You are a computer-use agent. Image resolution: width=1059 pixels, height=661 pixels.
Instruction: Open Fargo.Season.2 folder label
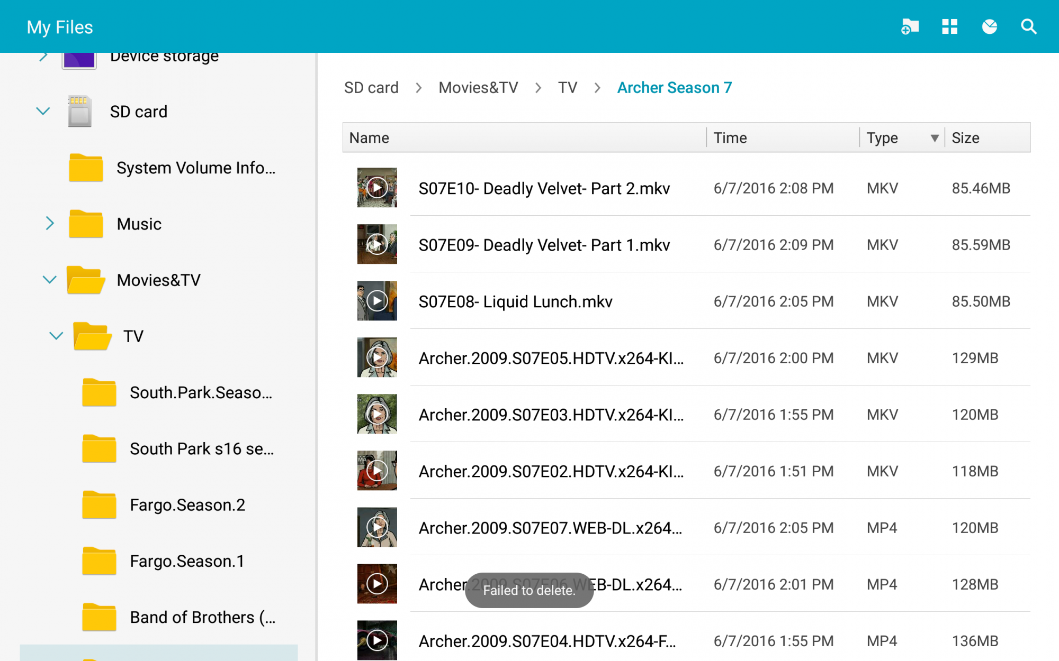187,505
